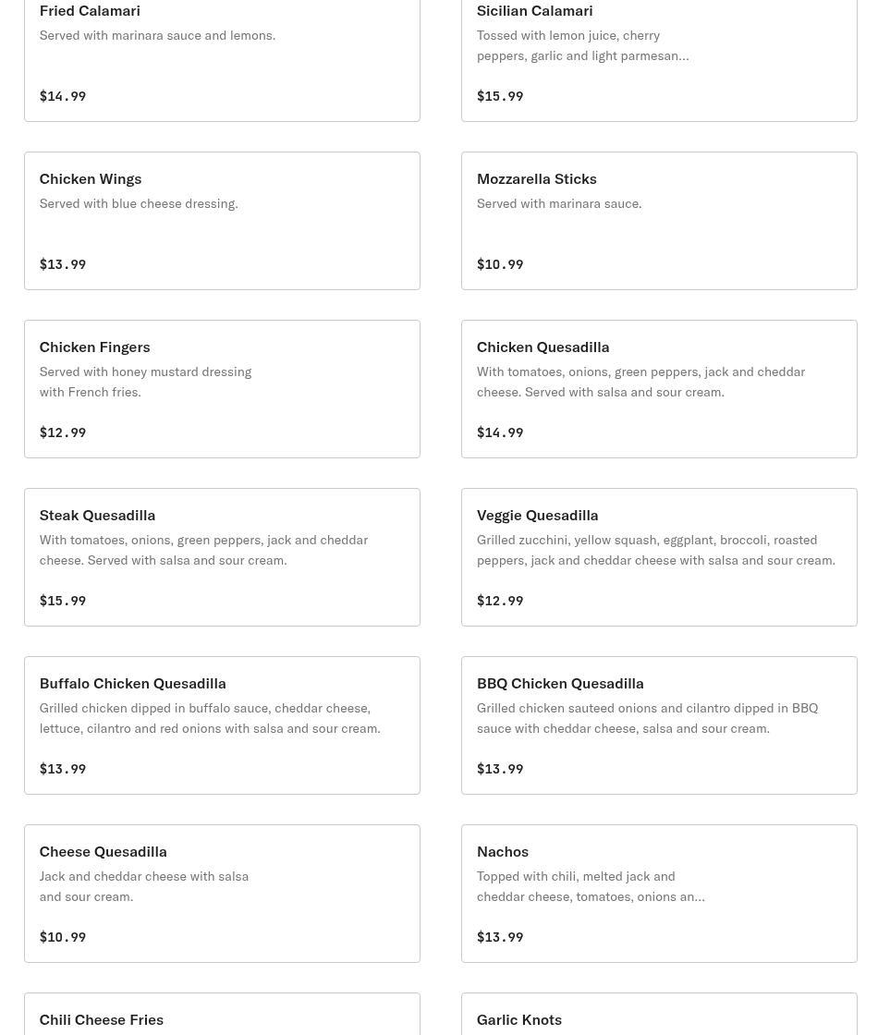Select the Chili Cheese Fries card
878x1035 pixels.
(x=222, y=1015)
